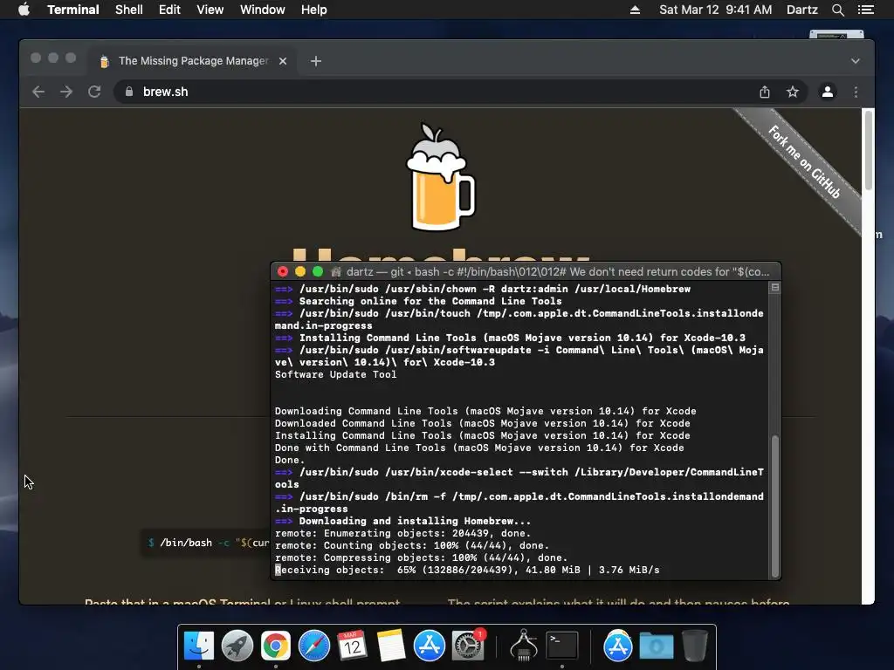
Task: Open a new browser tab
Action: point(316,61)
